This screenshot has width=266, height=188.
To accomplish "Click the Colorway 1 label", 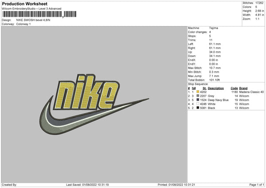I will point(23,24).
